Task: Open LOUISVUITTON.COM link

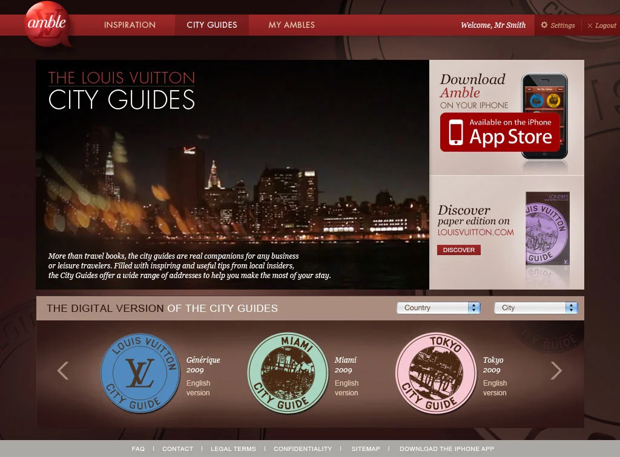Action: pos(475,232)
